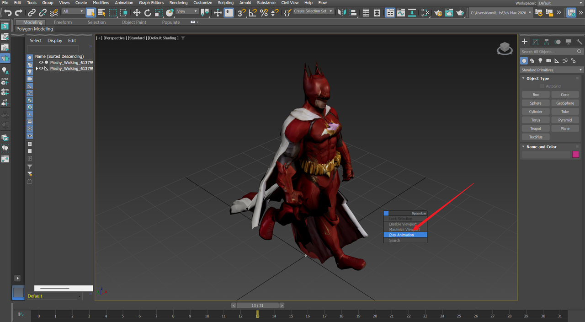Select the Select and Rotate tool
585x322 pixels.
148,13
